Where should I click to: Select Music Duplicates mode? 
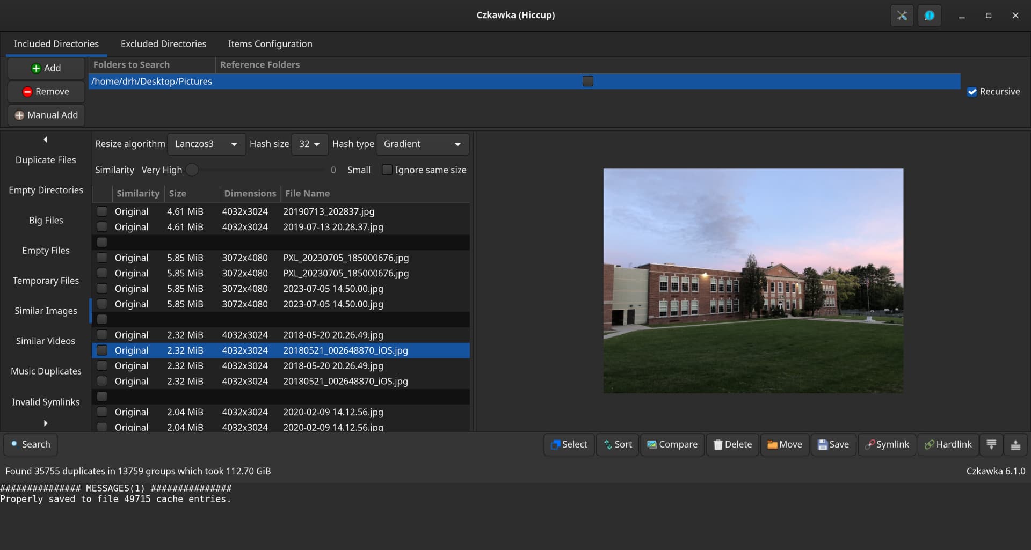(x=46, y=371)
